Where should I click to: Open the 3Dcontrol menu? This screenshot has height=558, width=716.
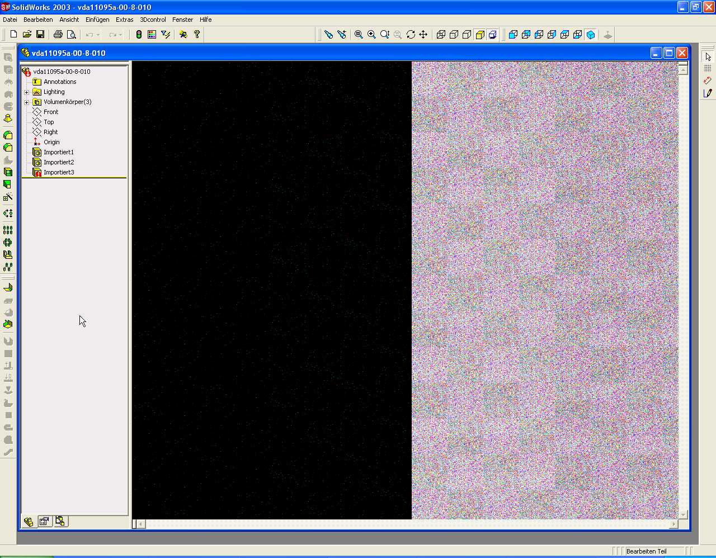153,20
